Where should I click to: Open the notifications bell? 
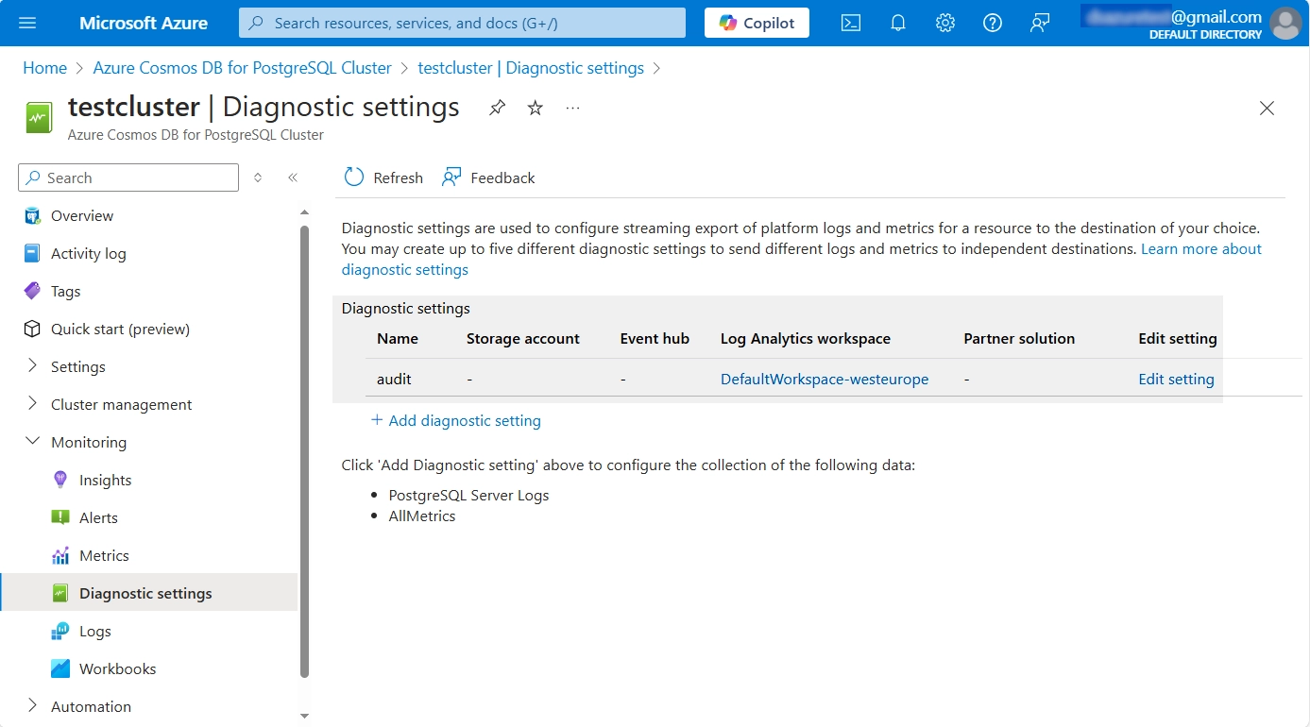[898, 23]
